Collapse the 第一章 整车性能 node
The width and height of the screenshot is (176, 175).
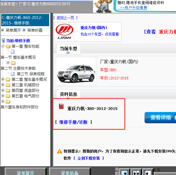coord(3,46)
